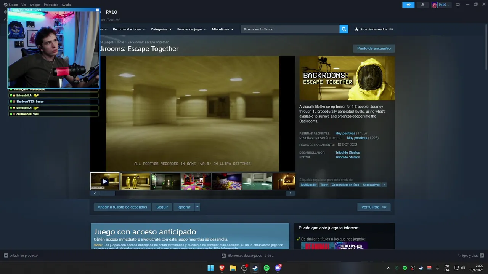Click the Punto de encuentro button
Screen dimensions: 488x274
(x=374, y=48)
